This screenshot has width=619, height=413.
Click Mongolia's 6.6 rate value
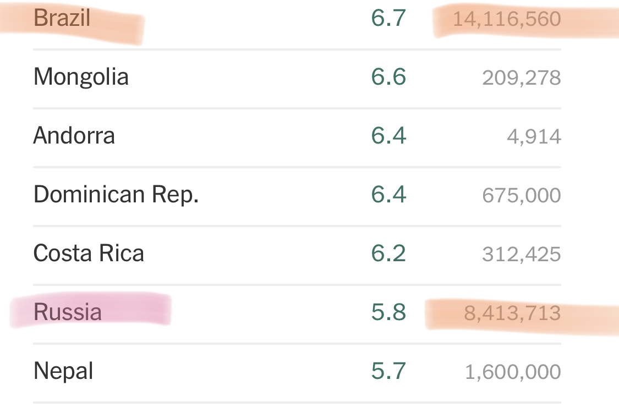pyautogui.click(x=388, y=77)
